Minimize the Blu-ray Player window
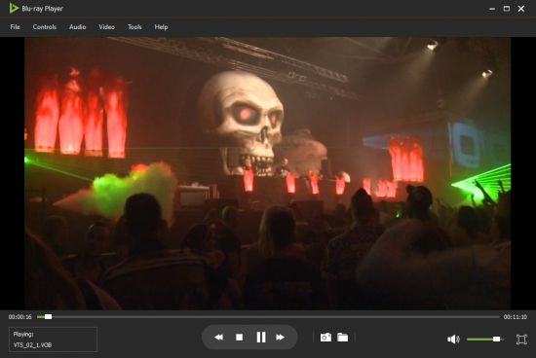The height and width of the screenshot is (358, 536). pyautogui.click(x=492, y=9)
